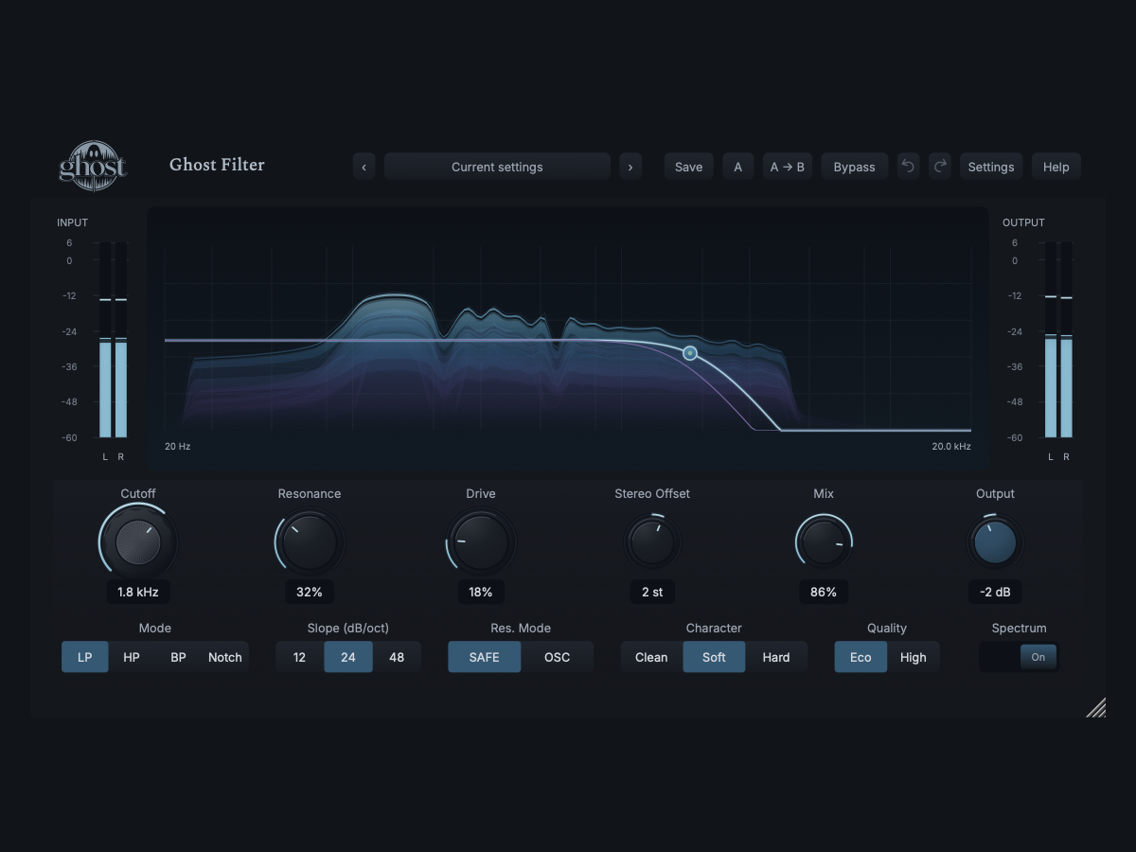Select Soft character
The image size is (1136, 852).
click(715, 657)
